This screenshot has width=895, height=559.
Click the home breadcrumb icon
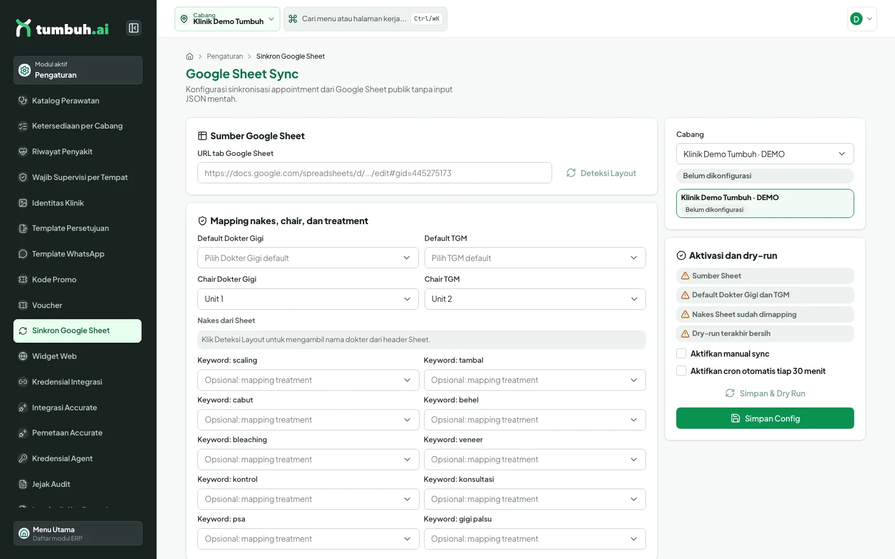pos(190,56)
